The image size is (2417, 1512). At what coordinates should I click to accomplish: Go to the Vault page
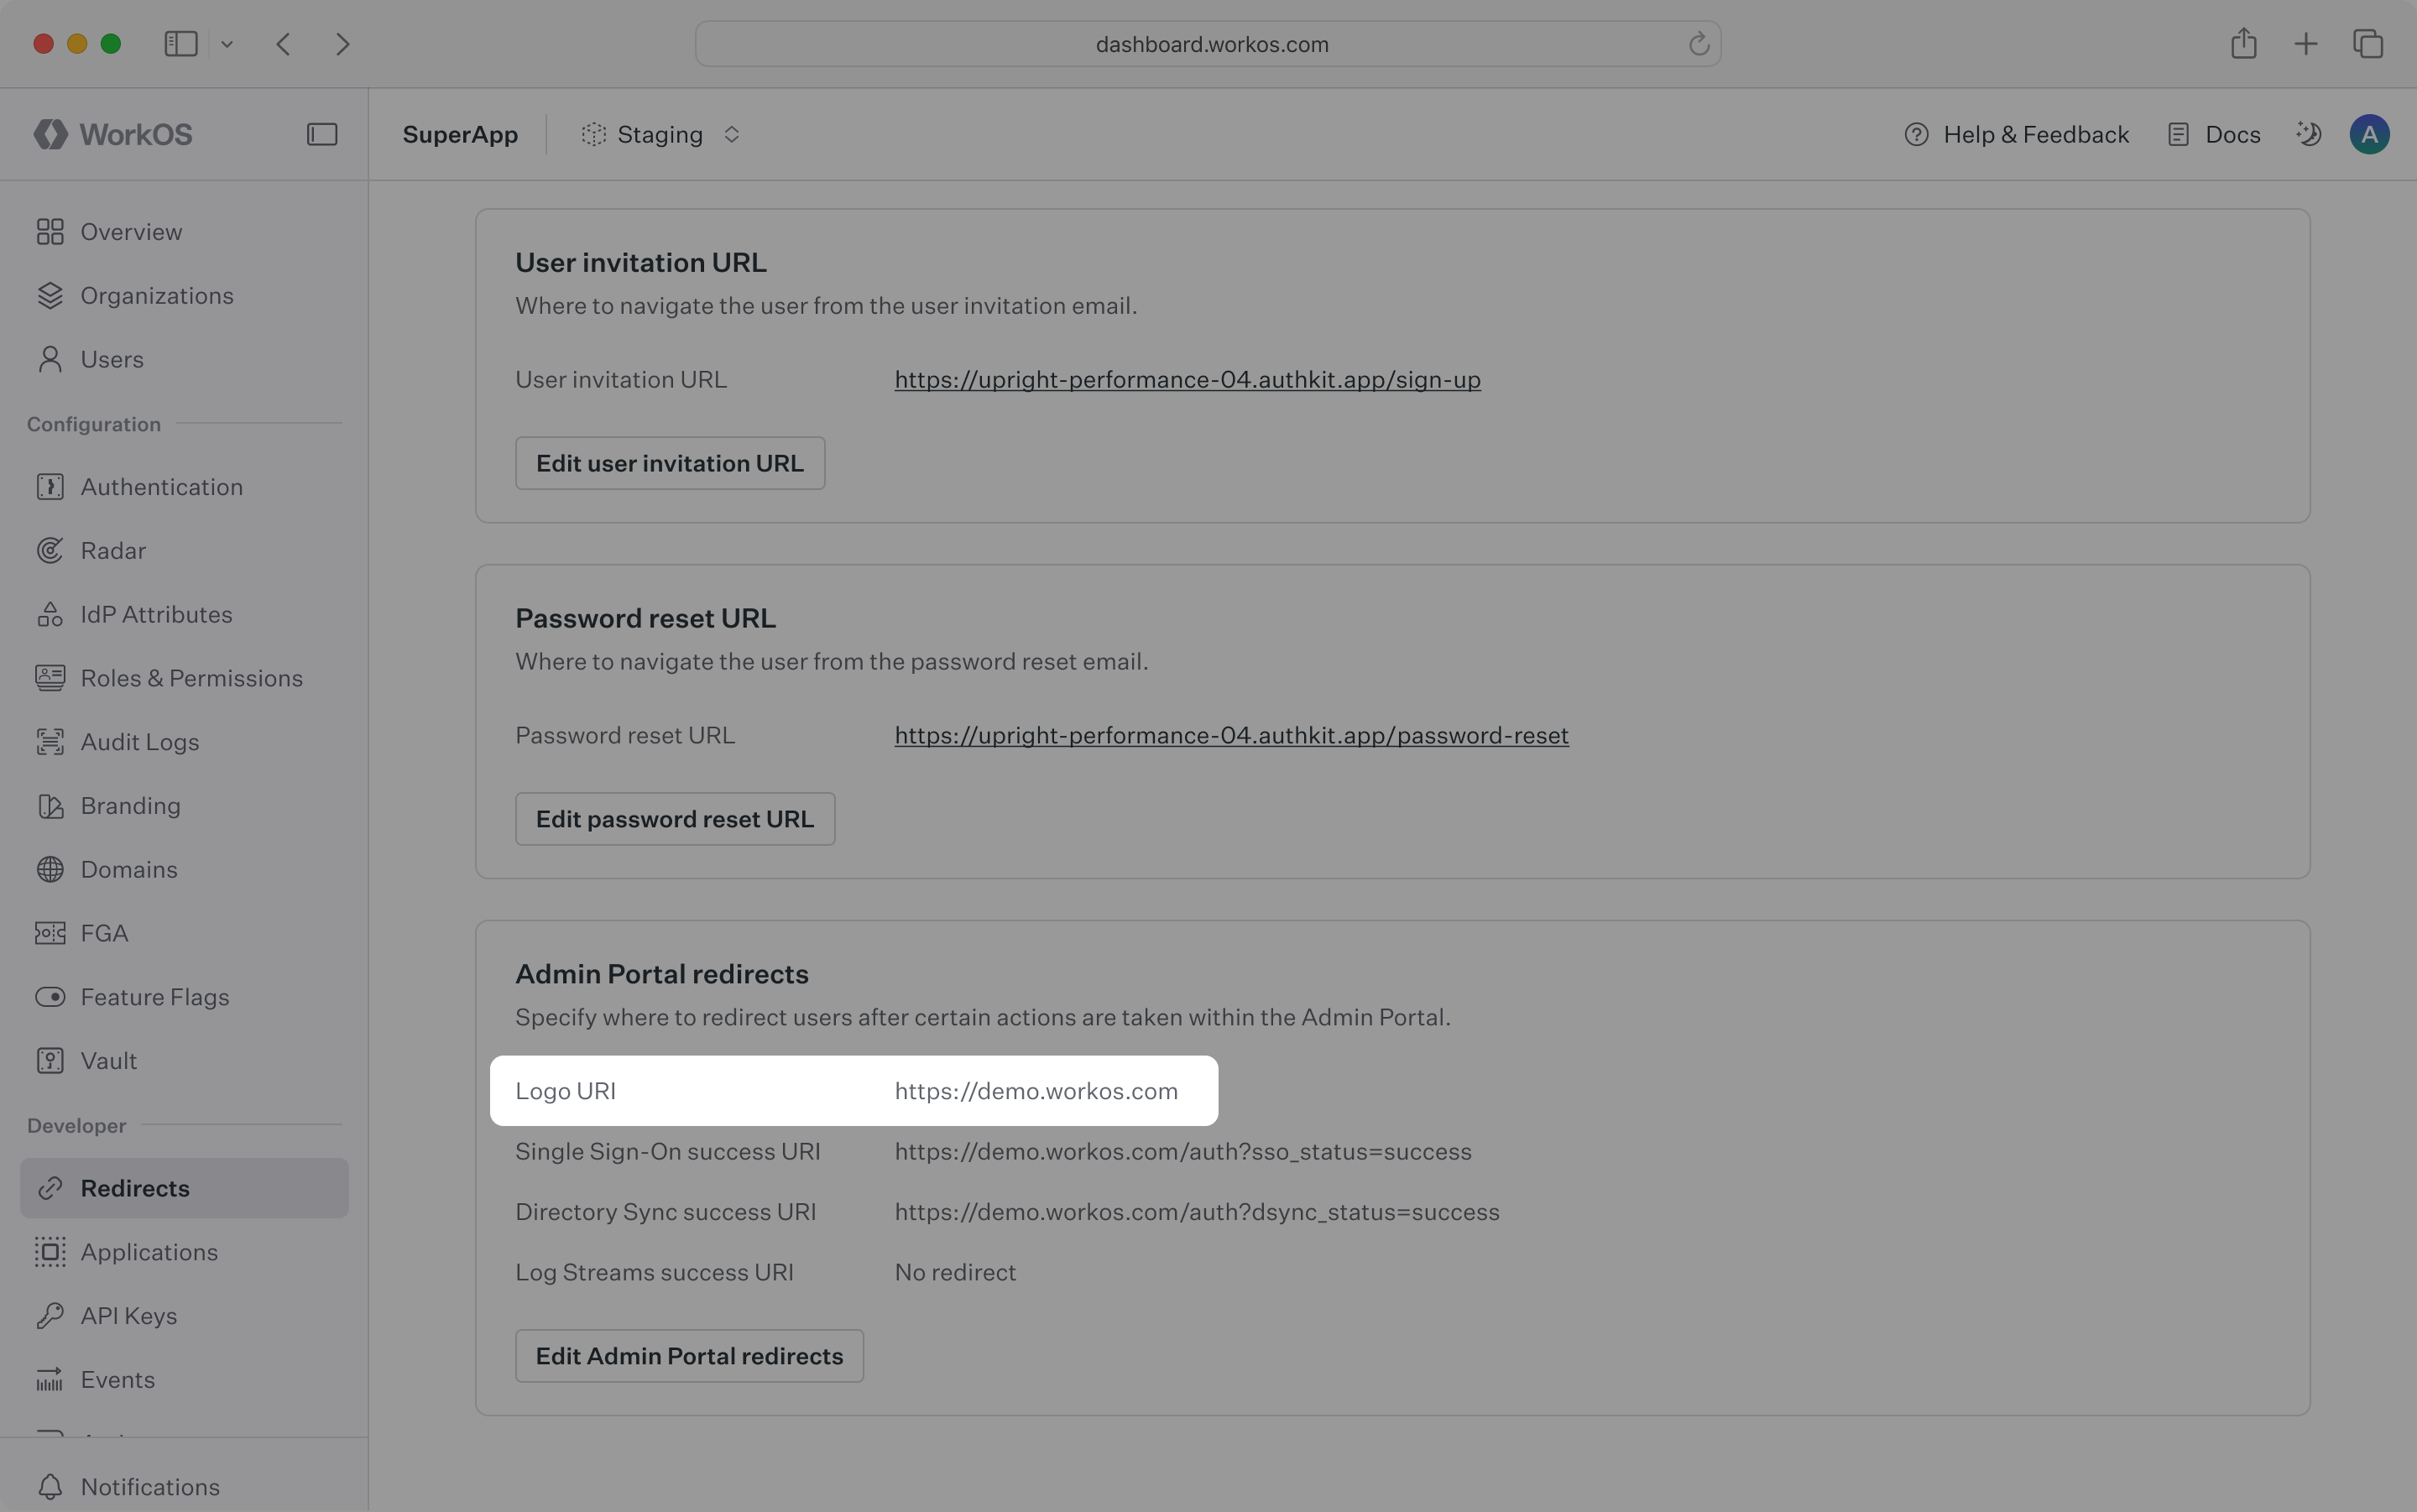point(108,1061)
